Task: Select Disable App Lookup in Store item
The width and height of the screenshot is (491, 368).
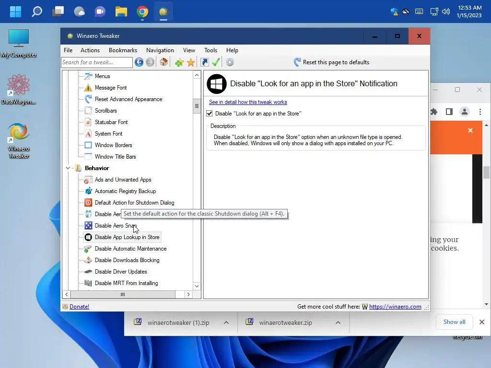Action: 122,237
